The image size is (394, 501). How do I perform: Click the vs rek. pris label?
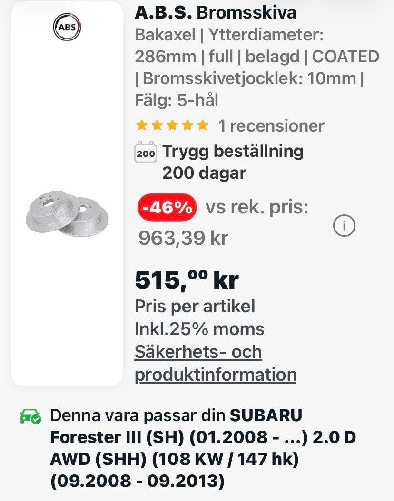pyautogui.click(x=257, y=208)
